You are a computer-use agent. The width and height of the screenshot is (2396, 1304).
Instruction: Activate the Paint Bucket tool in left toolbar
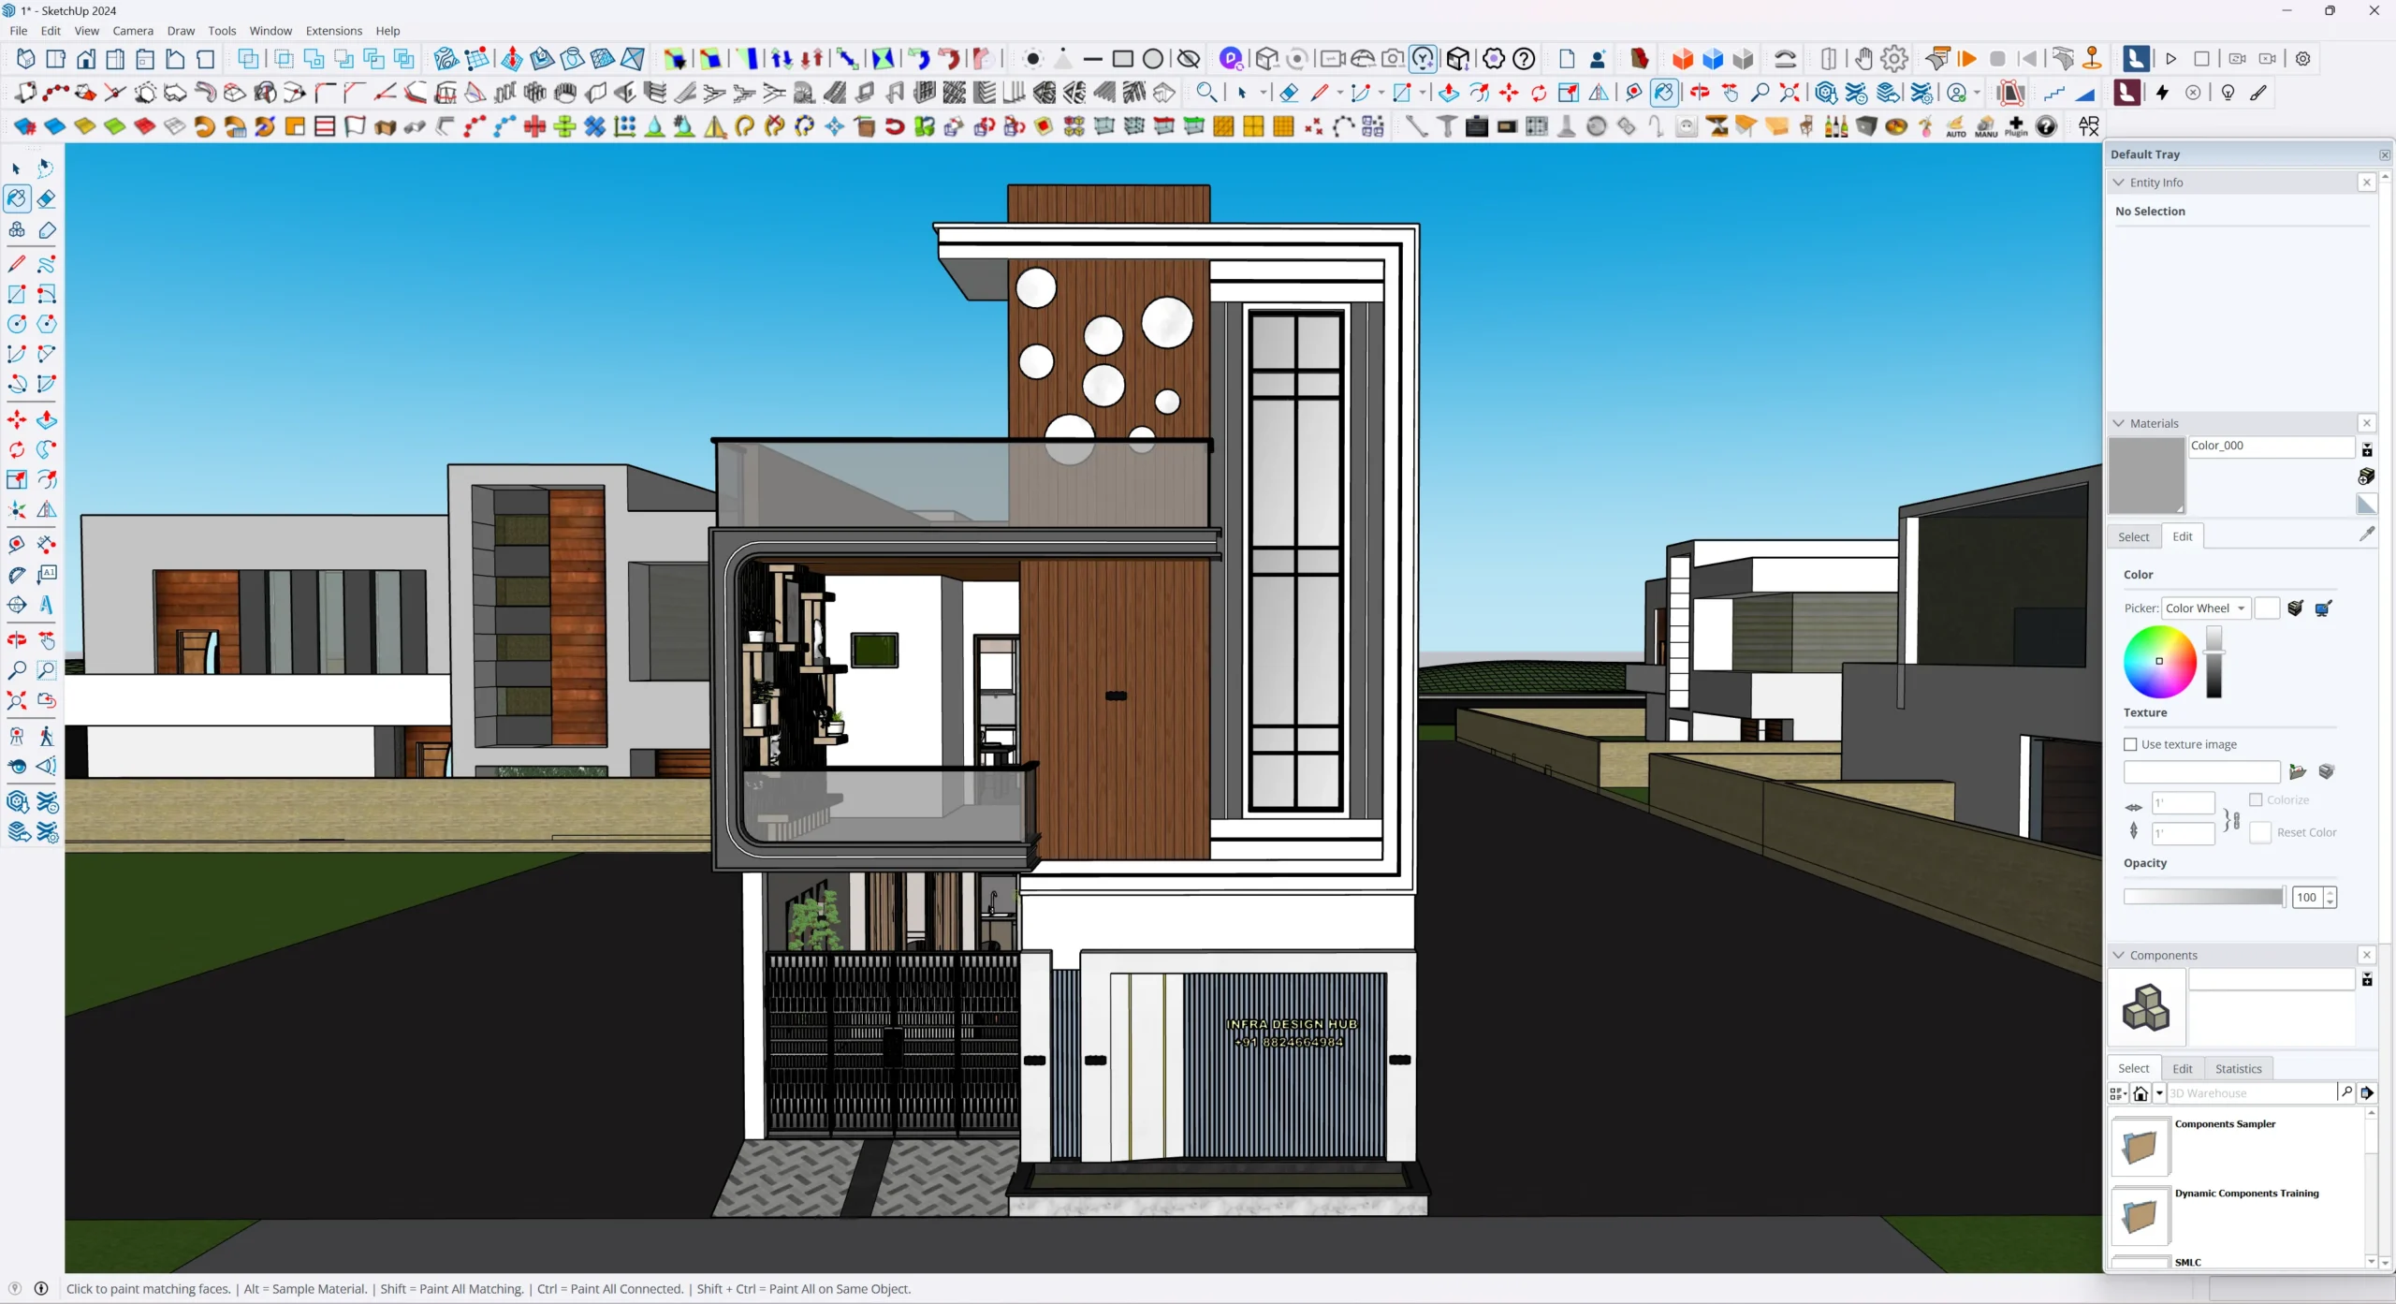click(17, 198)
